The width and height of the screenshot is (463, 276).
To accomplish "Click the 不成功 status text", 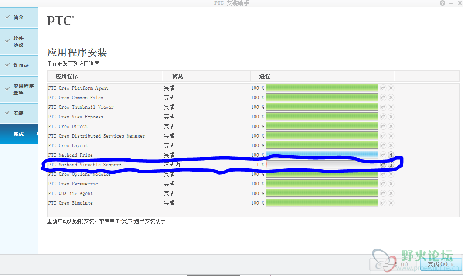I will click(x=172, y=165).
